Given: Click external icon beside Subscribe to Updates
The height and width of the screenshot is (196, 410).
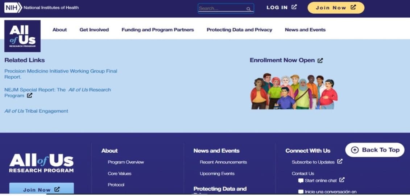Looking at the screenshot, I should click(340, 161).
